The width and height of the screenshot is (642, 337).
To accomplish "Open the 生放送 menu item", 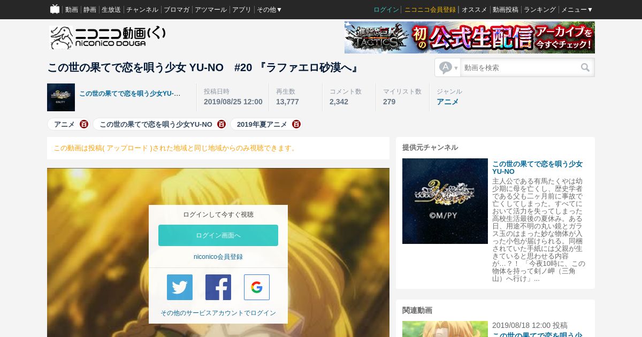I will 111,10.
